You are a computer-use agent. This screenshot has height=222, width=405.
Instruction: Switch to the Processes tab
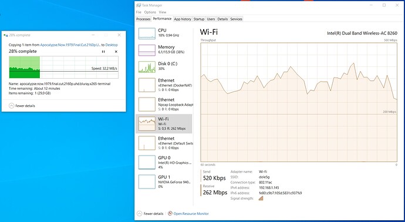143,19
